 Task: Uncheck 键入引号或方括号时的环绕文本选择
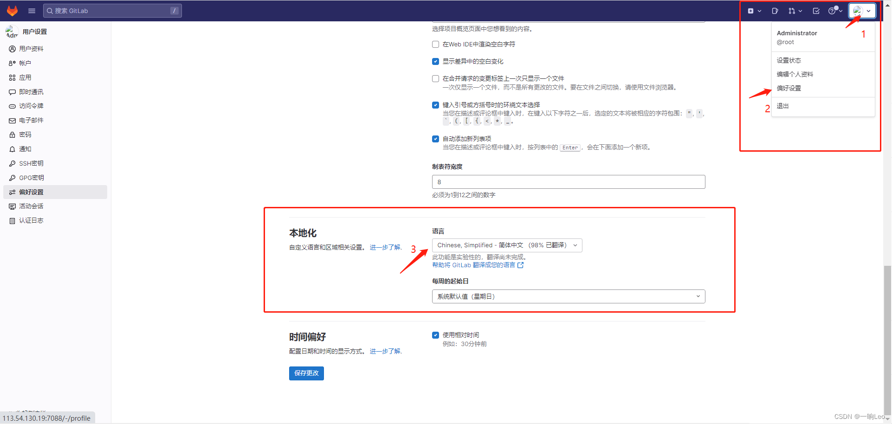435,105
